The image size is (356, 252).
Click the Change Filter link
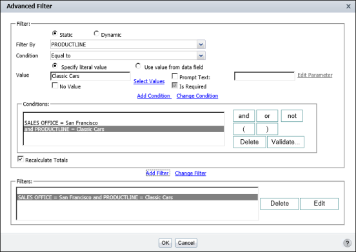pos(190,173)
